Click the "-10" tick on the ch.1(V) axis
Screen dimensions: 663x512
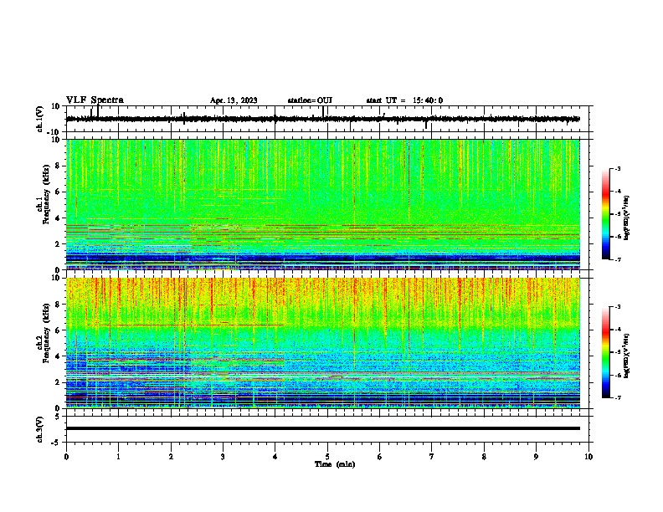coord(54,132)
